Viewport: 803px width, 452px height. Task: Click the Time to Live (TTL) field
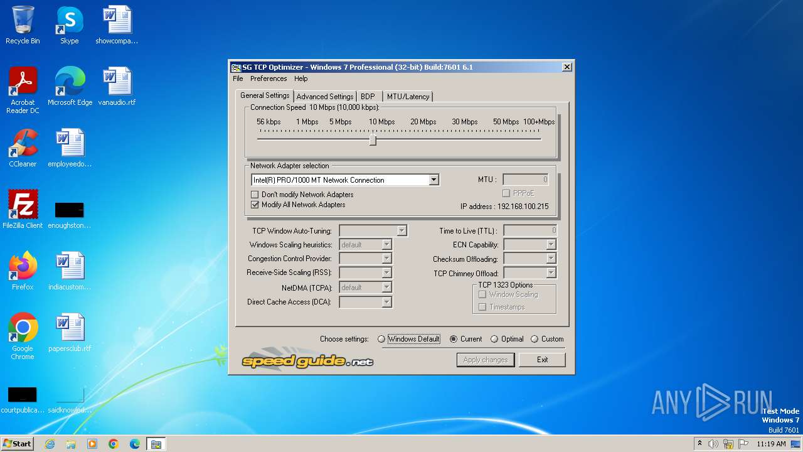pos(530,231)
